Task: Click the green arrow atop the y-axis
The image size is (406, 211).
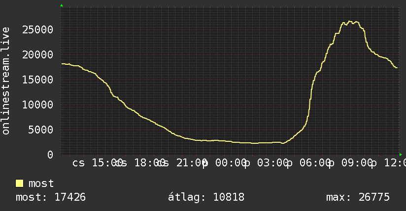Action: coord(62,5)
